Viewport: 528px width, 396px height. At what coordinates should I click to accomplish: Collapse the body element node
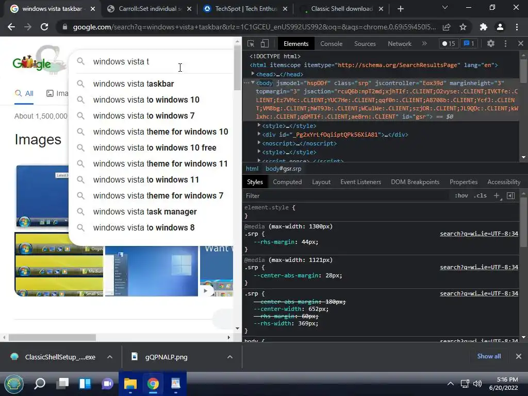253,82
